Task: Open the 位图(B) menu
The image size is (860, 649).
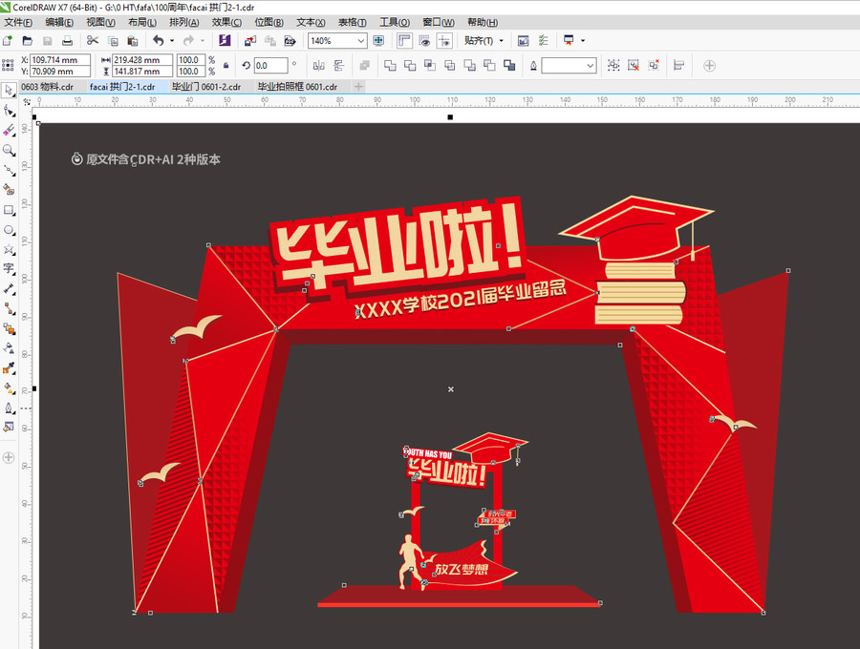Action: click(269, 23)
